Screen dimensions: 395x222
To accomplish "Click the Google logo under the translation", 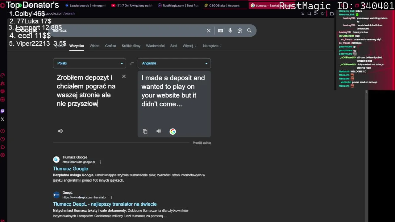I will click(173, 132).
